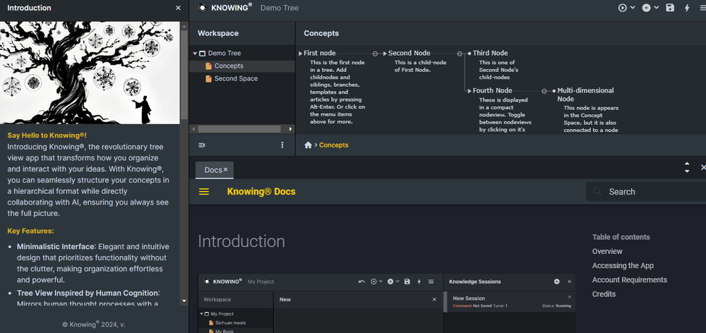Toggle the expander between First and Second node

coord(375,53)
